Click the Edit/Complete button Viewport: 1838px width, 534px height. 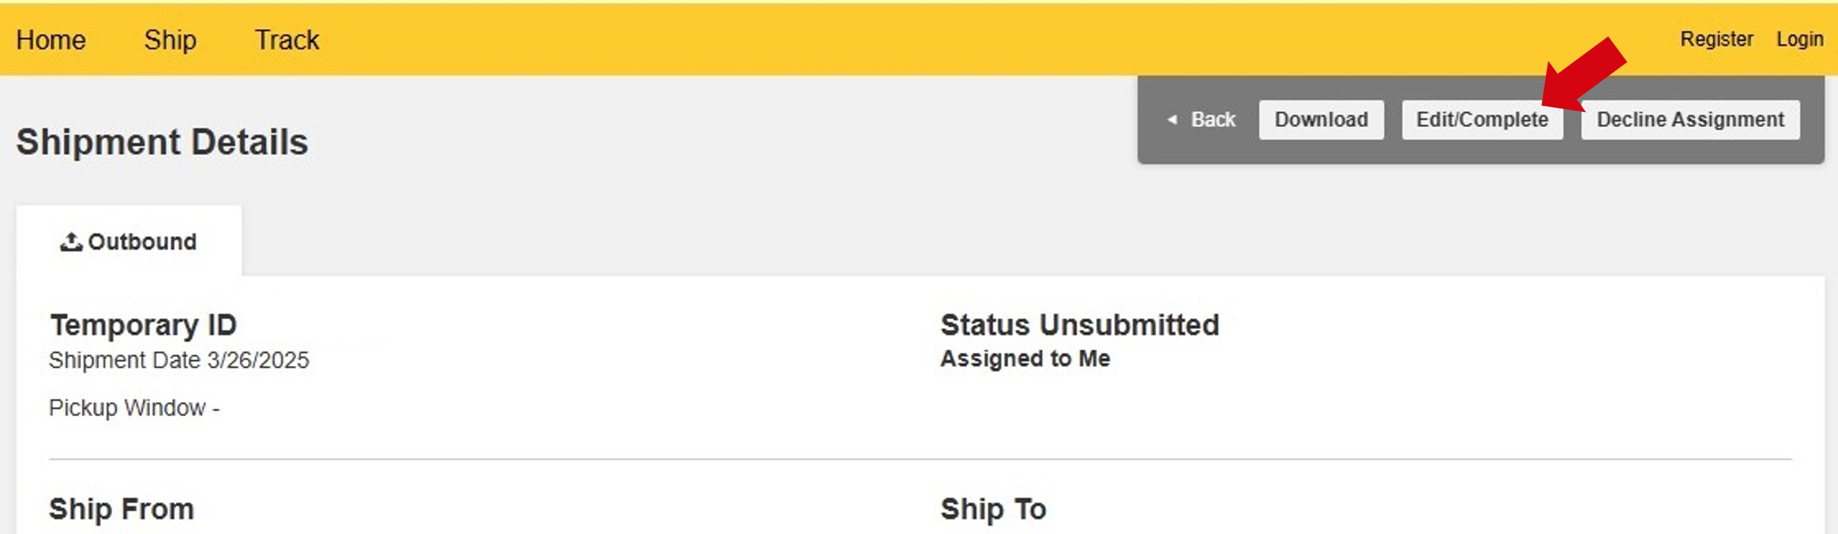[1482, 120]
